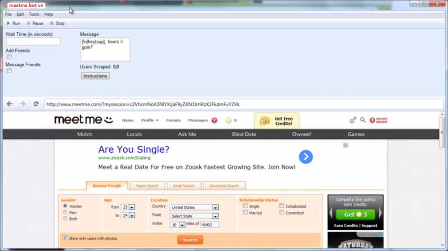
Task: Open the Tools menu
Action: point(34,14)
